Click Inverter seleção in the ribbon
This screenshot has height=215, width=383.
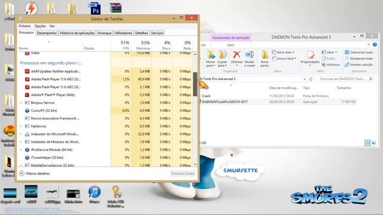(x=358, y=64)
